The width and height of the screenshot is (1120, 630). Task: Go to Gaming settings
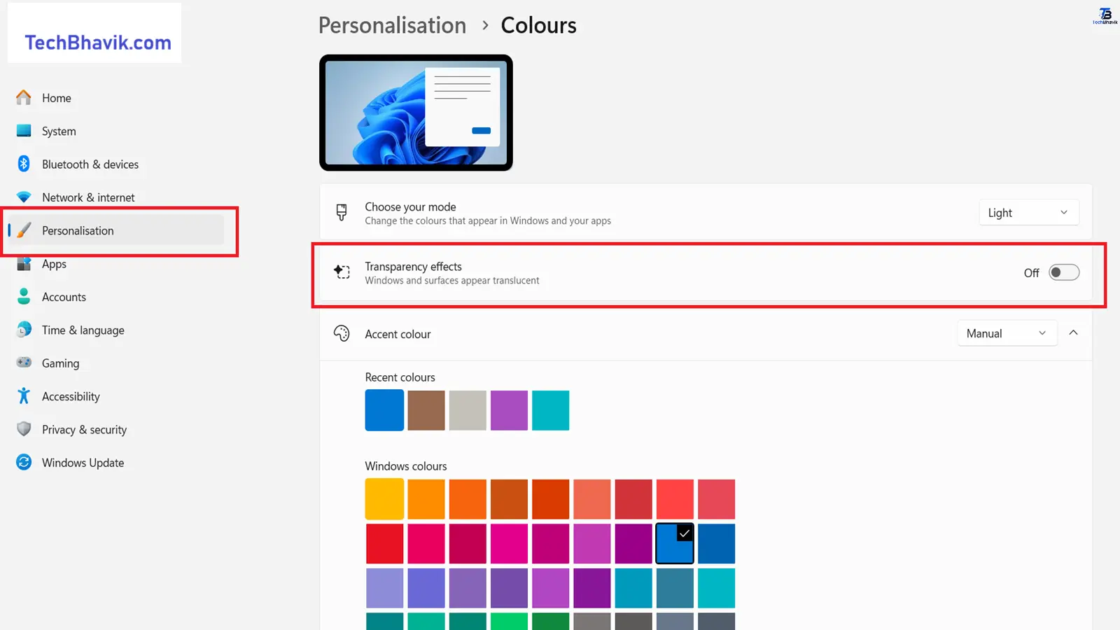click(60, 363)
